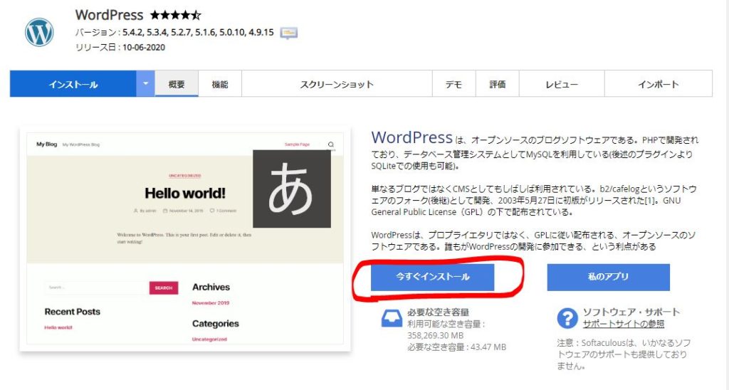729x390 pixels.
Task: Open the インストール tab
Action: point(73,84)
